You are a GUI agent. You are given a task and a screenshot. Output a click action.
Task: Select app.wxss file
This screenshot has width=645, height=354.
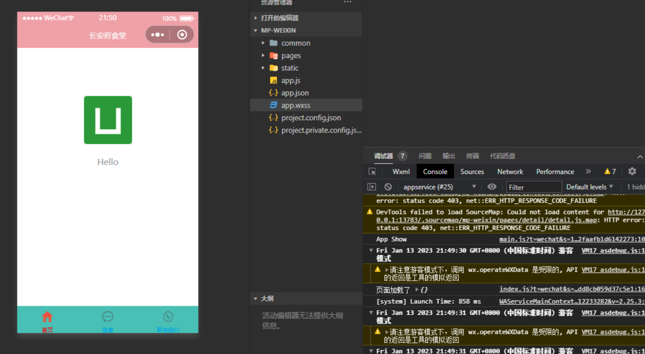pyautogui.click(x=306, y=105)
